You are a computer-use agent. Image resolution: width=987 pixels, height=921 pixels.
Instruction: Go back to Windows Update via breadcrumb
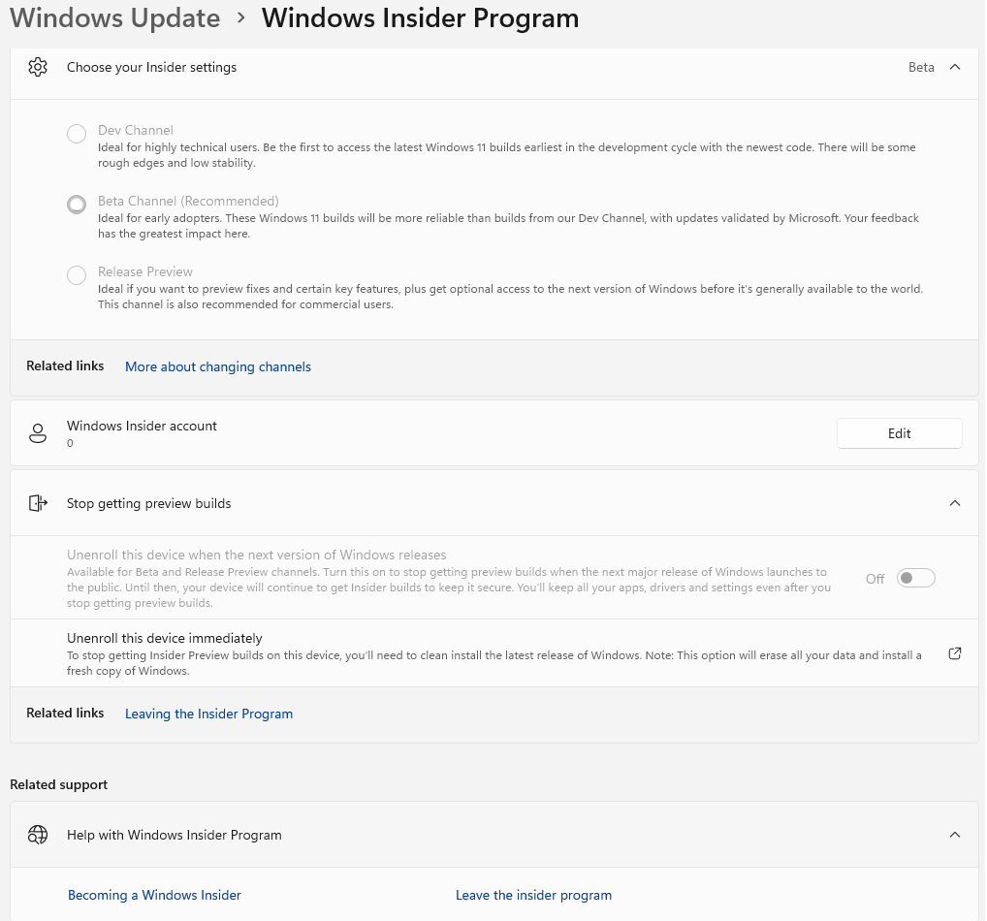(x=114, y=18)
